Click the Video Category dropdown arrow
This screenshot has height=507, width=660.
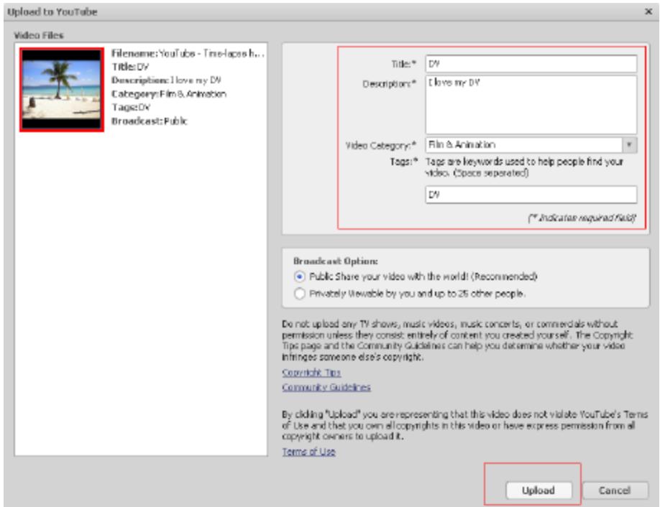pos(629,145)
